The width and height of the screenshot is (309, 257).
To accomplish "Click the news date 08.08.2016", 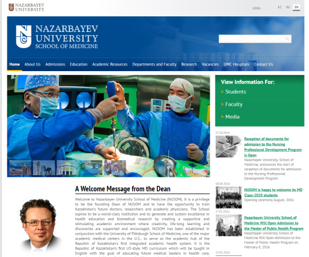I will coord(223,184).
